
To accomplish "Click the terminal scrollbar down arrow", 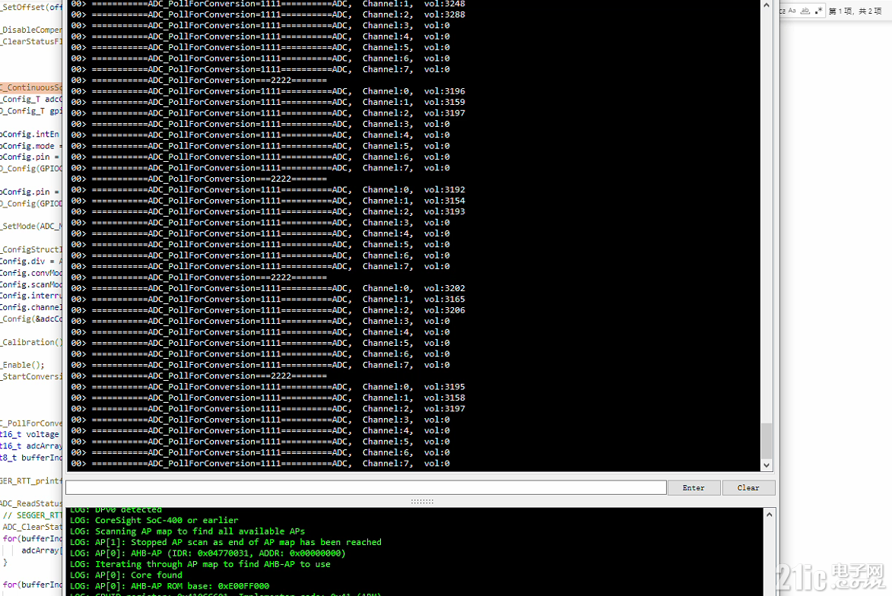I will click(767, 465).
